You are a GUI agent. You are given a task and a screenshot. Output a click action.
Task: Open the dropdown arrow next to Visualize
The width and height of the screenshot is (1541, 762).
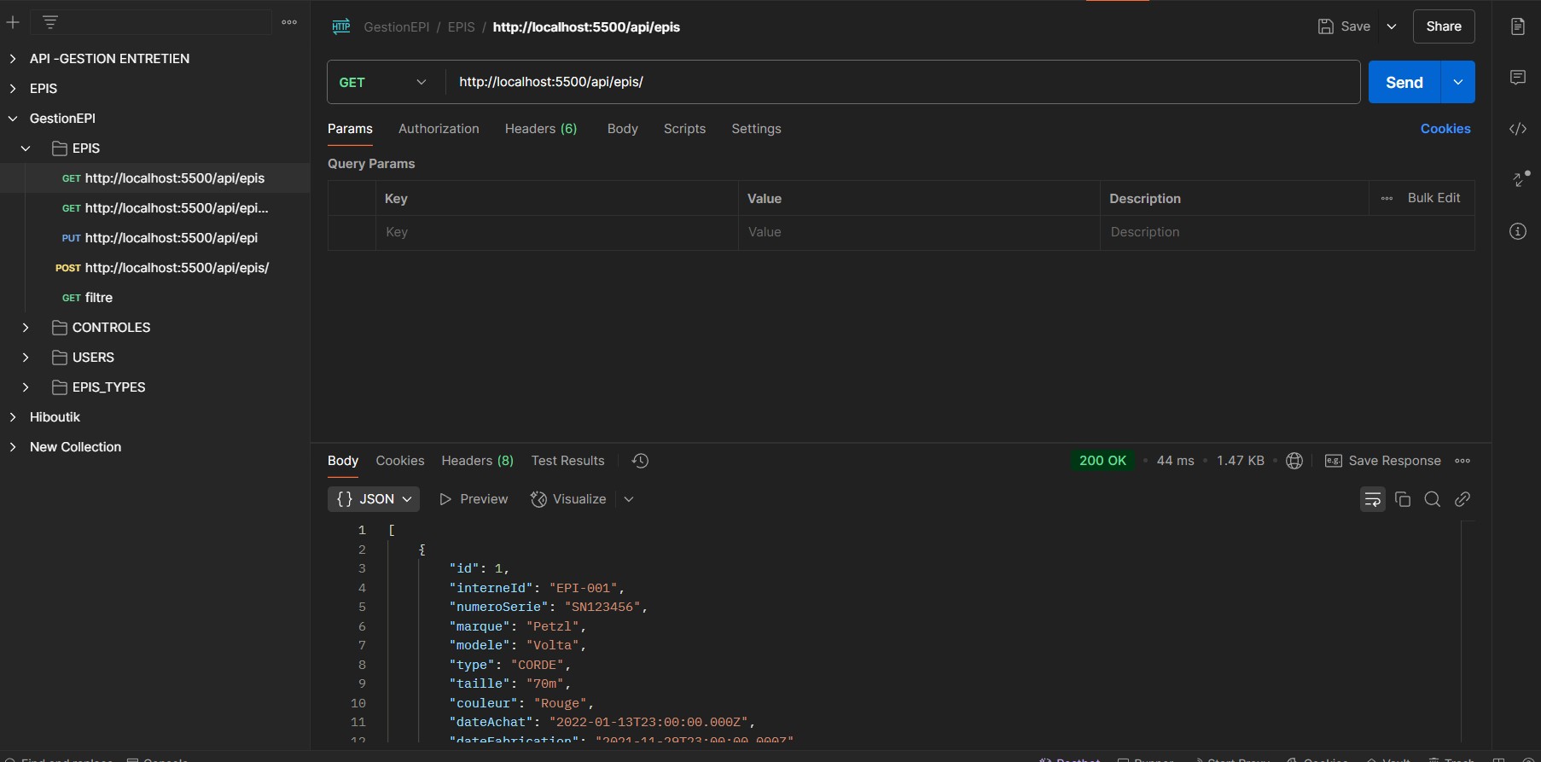pyautogui.click(x=629, y=499)
